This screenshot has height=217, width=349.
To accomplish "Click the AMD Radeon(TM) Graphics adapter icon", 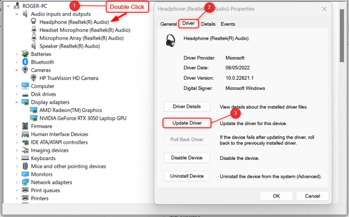I will coord(34,110).
